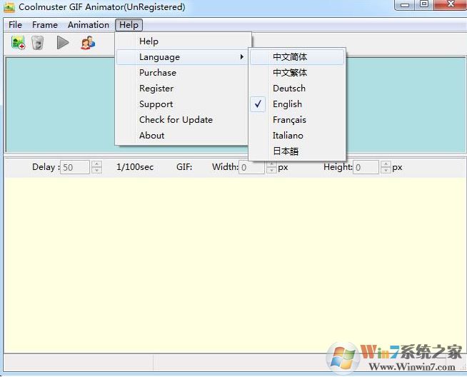467x377 pixels.
Task: Open the Animation menu
Action: pos(89,25)
